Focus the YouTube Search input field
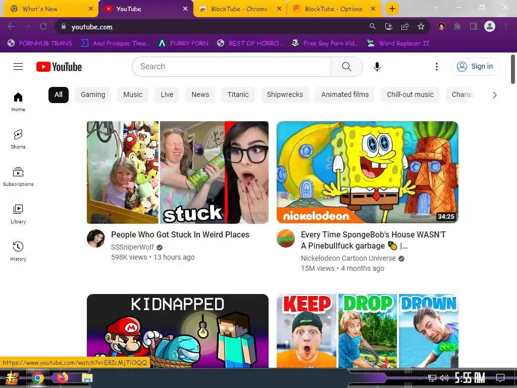 pos(231,67)
